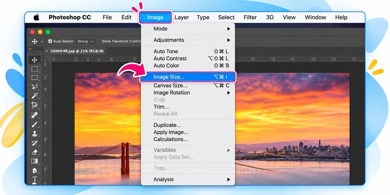Open the View menu
390x195 pixels.
[x=289, y=18]
